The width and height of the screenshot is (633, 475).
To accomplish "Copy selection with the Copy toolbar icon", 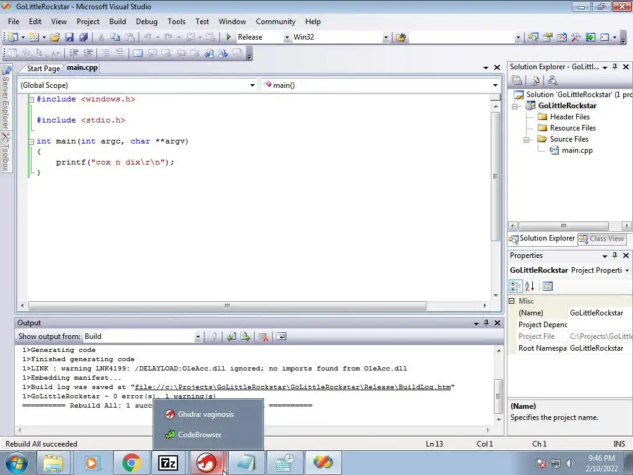I will [x=115, y=37].
